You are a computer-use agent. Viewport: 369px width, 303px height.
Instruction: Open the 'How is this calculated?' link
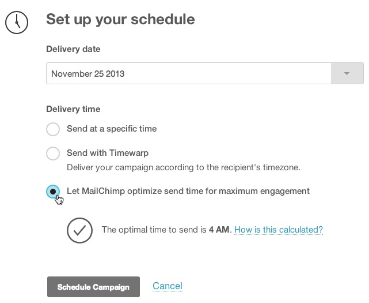click(279, 230)
